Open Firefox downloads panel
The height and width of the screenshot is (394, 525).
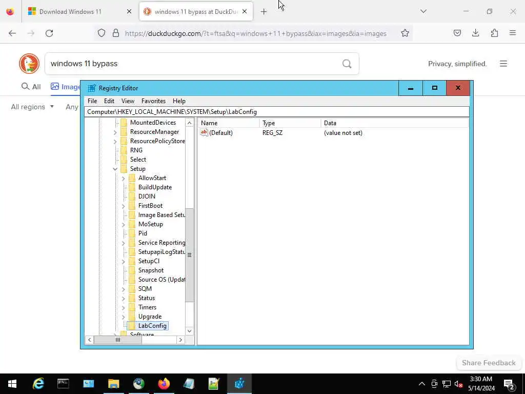click(475, 33)
